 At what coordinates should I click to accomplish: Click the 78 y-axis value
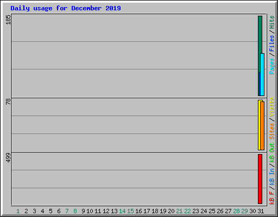pyautogui.click(x=8, y=101)
